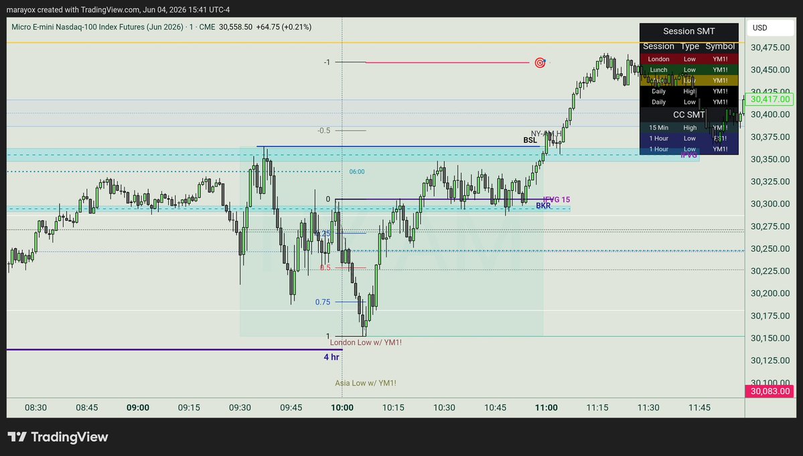Click the 30,350.00 price axis label
Screen dimensions: 803x456
(770, 159)
